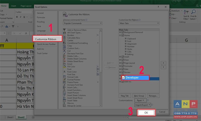Click the New Group button
Image resolution: width=201 pixels, height=121 pixels.
pos(139,96)
